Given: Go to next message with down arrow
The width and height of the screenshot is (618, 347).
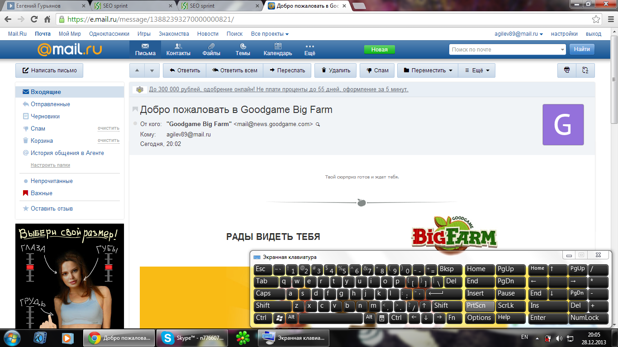Looking at the screenshot, I should pyautogui.click(x=152, y=70).
